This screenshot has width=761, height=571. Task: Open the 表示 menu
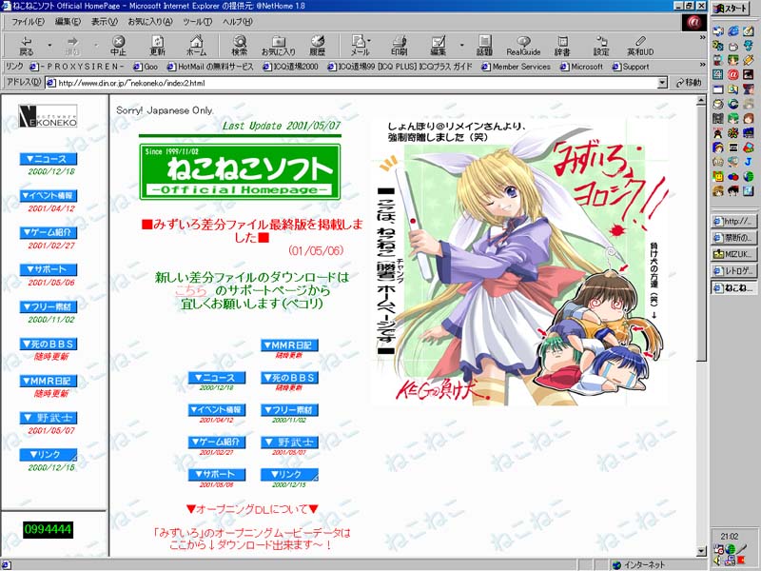[105, 22]
